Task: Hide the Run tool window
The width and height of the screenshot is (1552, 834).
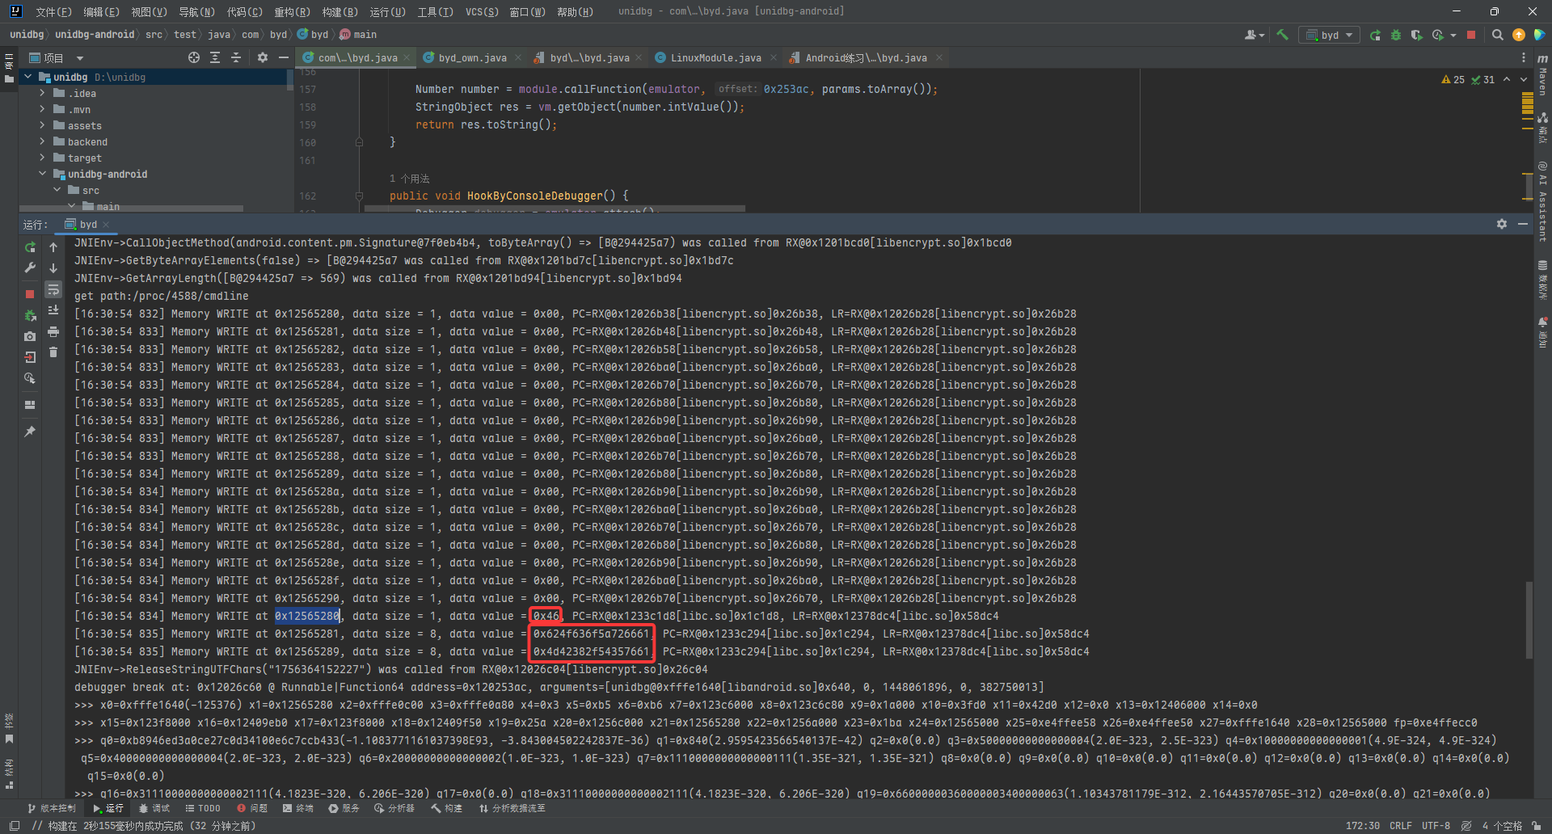Action: click(x=1523, y=224)
